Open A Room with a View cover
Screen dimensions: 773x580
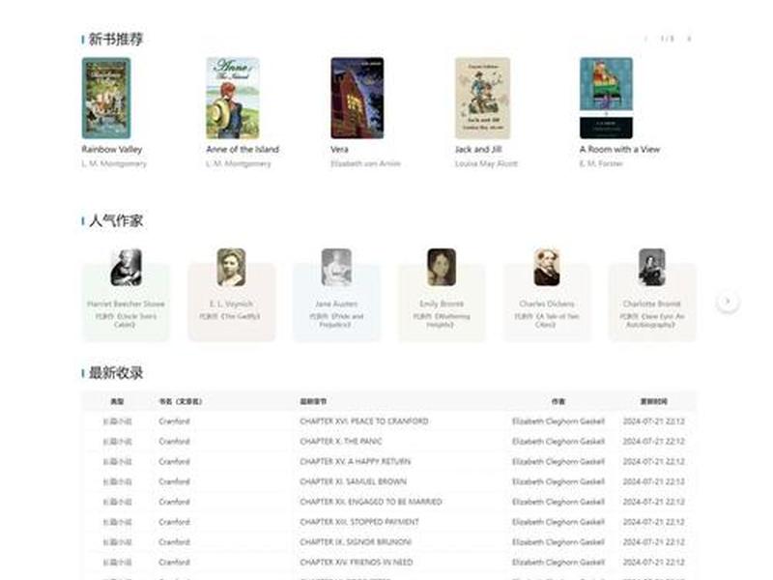(x=606, y=99)
